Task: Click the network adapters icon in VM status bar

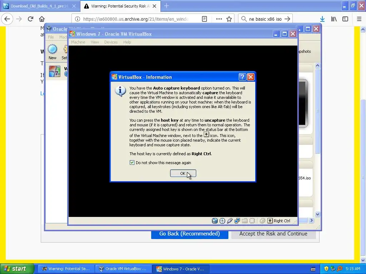Action: [x=237, y=220]
